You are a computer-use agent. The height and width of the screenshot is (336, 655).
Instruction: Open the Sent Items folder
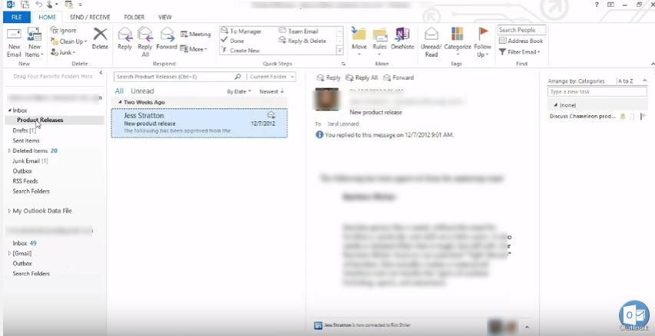26,140
